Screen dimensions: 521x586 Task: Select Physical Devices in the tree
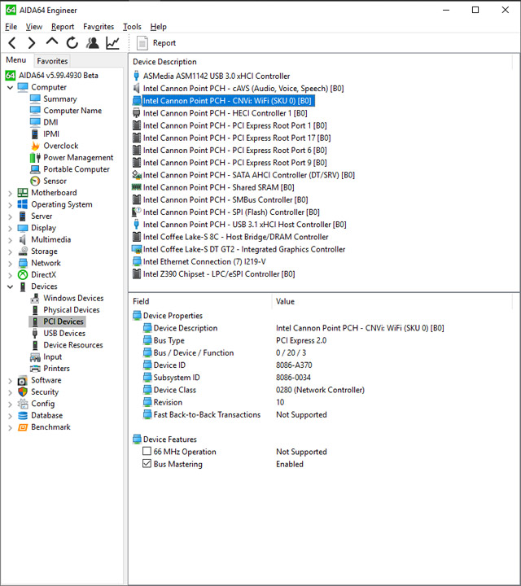click(72, 310)
